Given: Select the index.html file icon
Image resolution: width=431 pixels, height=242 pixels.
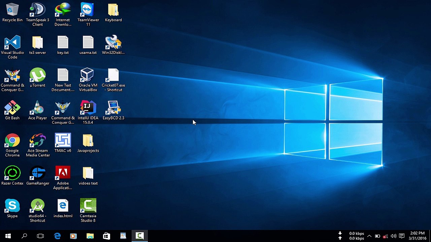Looking at the screenshot, I should (x=63, y=206).
